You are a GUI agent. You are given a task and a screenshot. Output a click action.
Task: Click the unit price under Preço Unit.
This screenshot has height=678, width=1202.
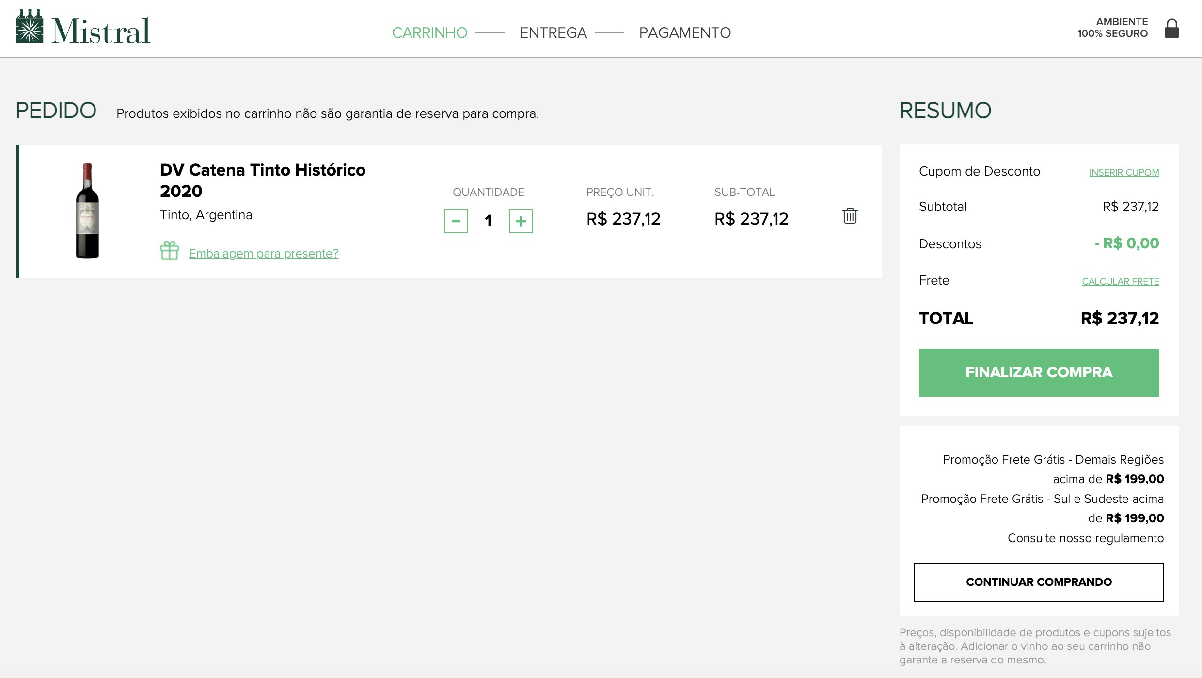click(x=623, y=219)
